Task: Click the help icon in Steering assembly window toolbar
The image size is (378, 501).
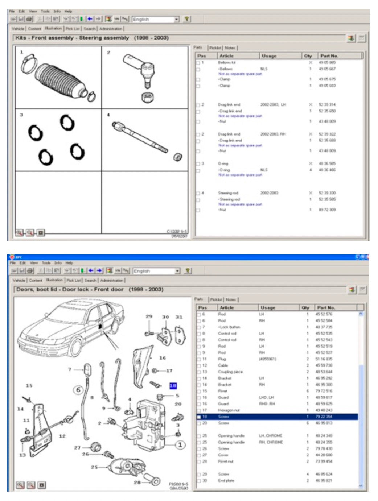Action: click(186, 19)
